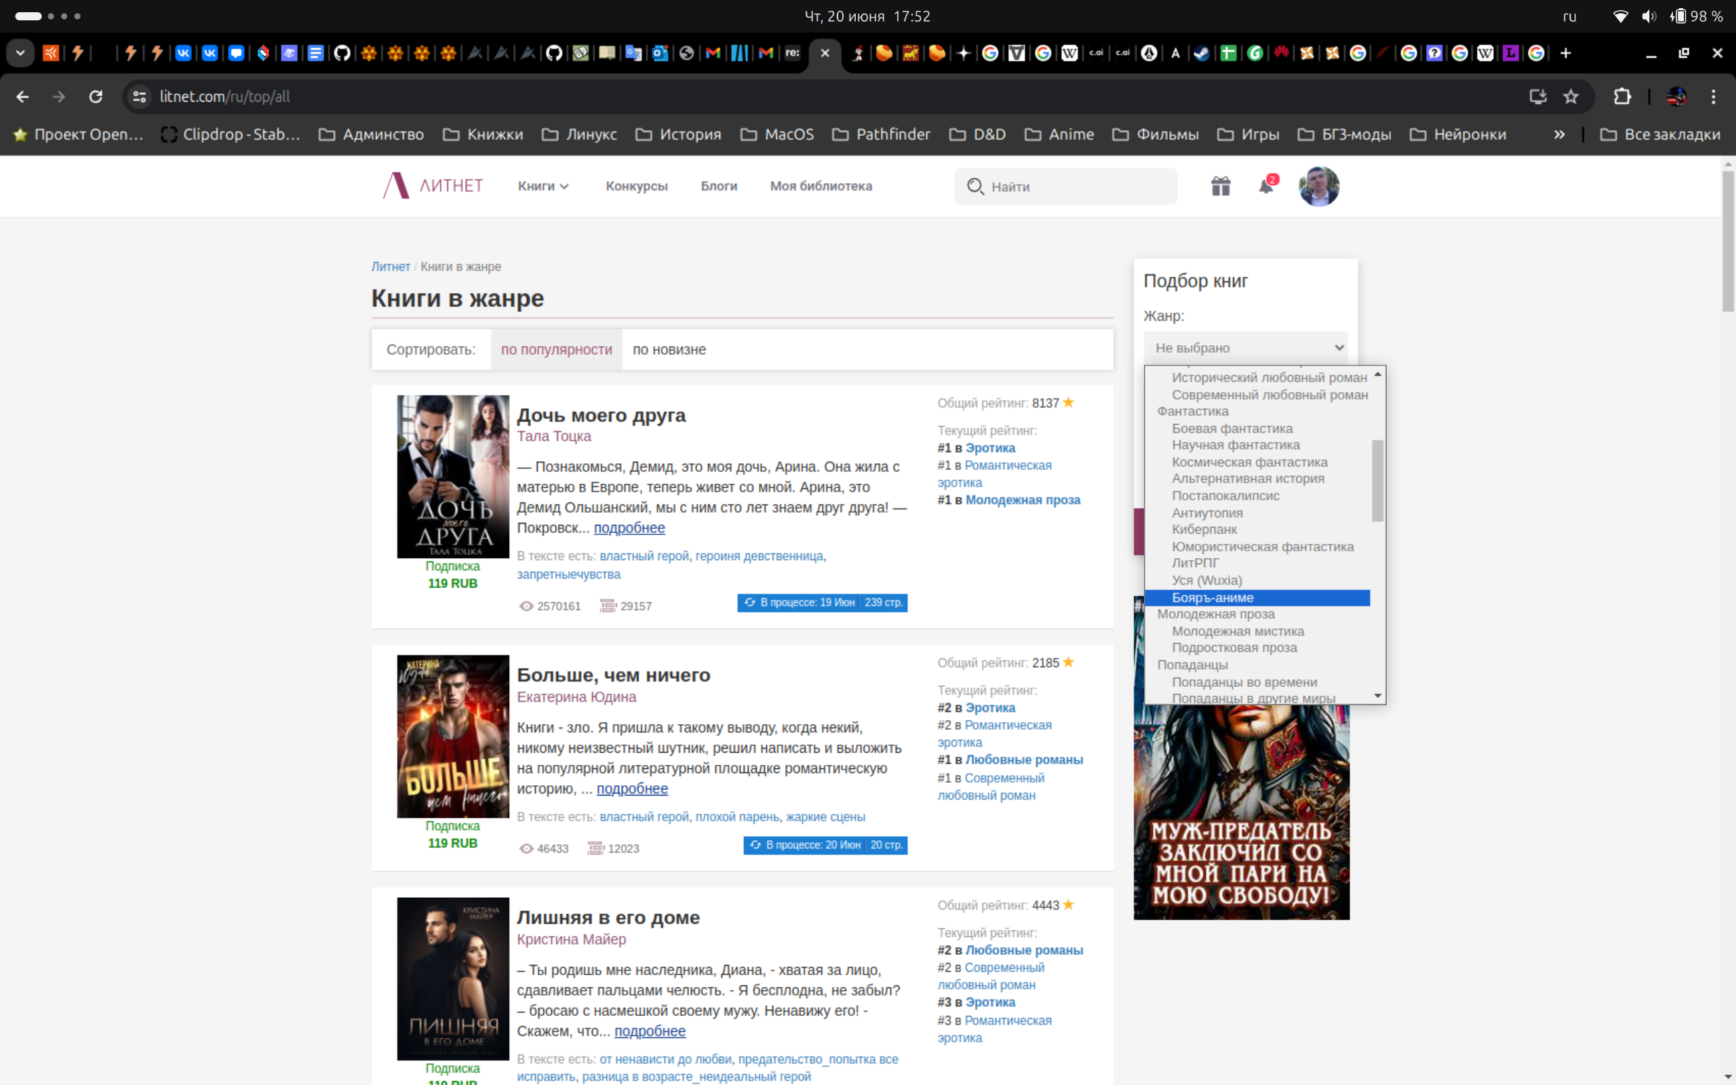The height and width of the screenshot is (1085, 1736).
Task: Sort books по популярности
Action: 557,349
